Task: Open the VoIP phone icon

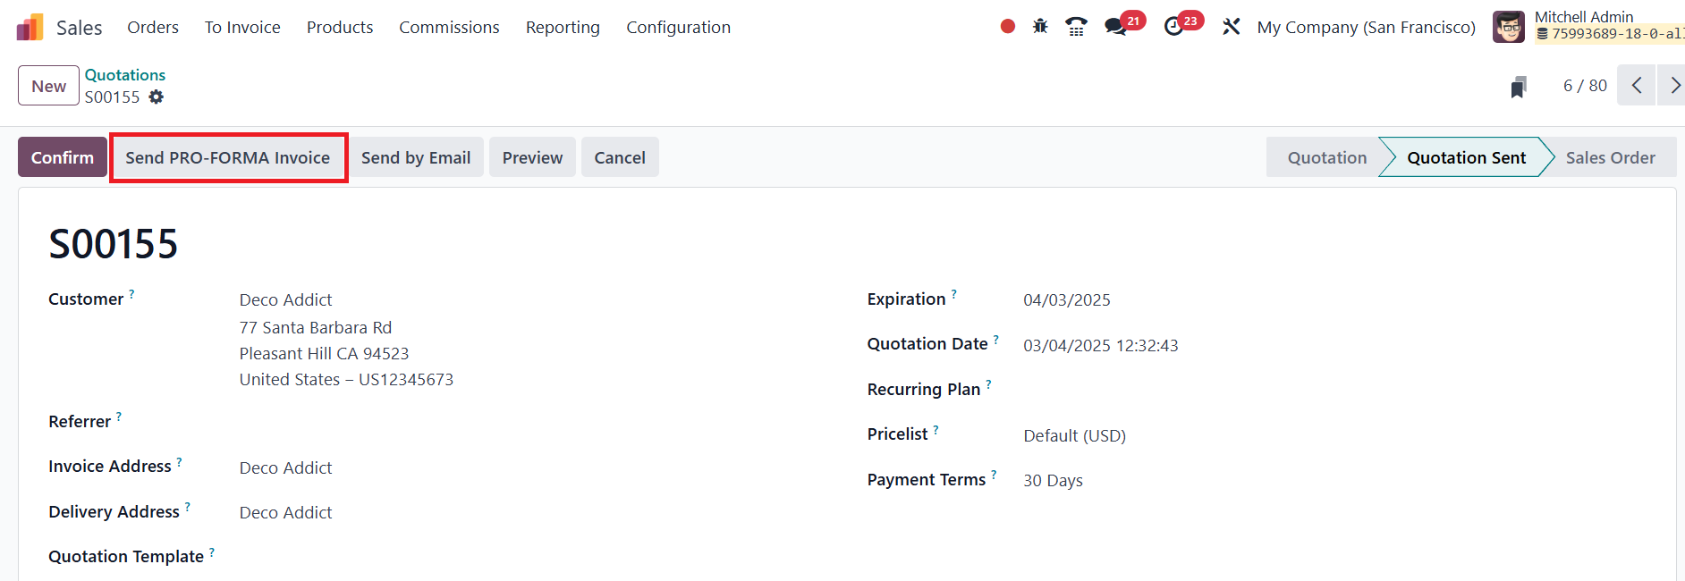Action: [x=1076, y=27]
